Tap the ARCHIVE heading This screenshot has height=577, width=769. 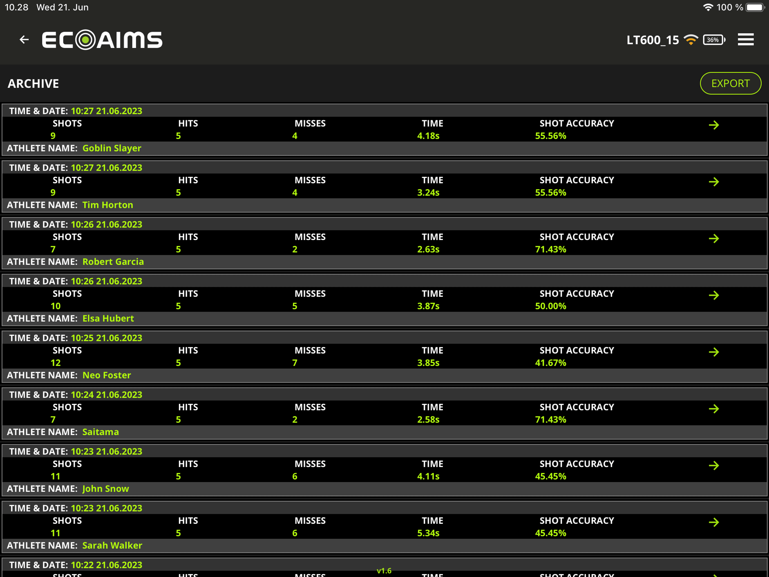coord(33,83)
